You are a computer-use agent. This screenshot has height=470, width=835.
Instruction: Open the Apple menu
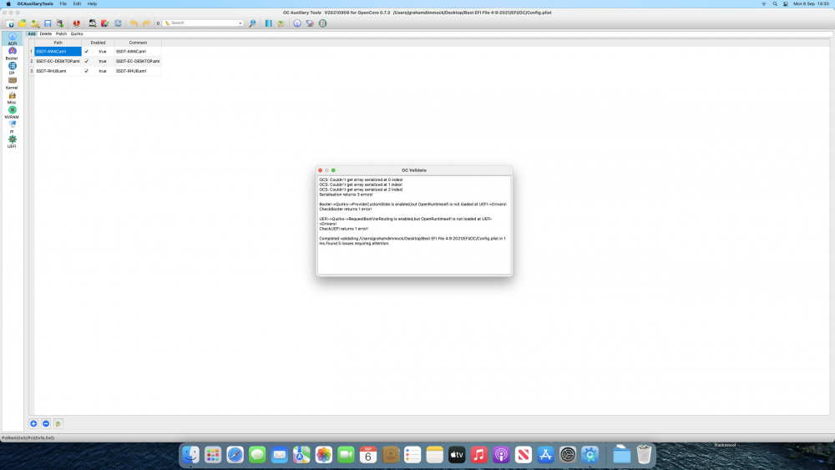[x=8, y=3]
